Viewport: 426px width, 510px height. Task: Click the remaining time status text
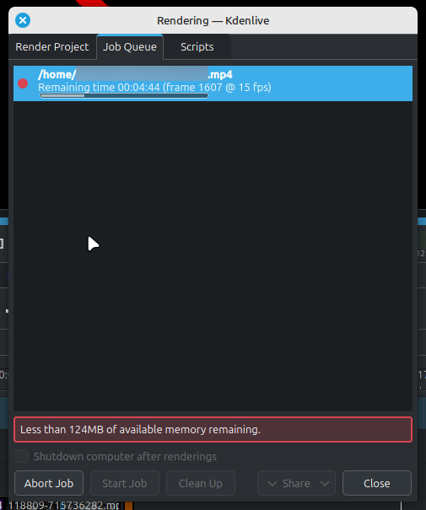coord(154,87)
